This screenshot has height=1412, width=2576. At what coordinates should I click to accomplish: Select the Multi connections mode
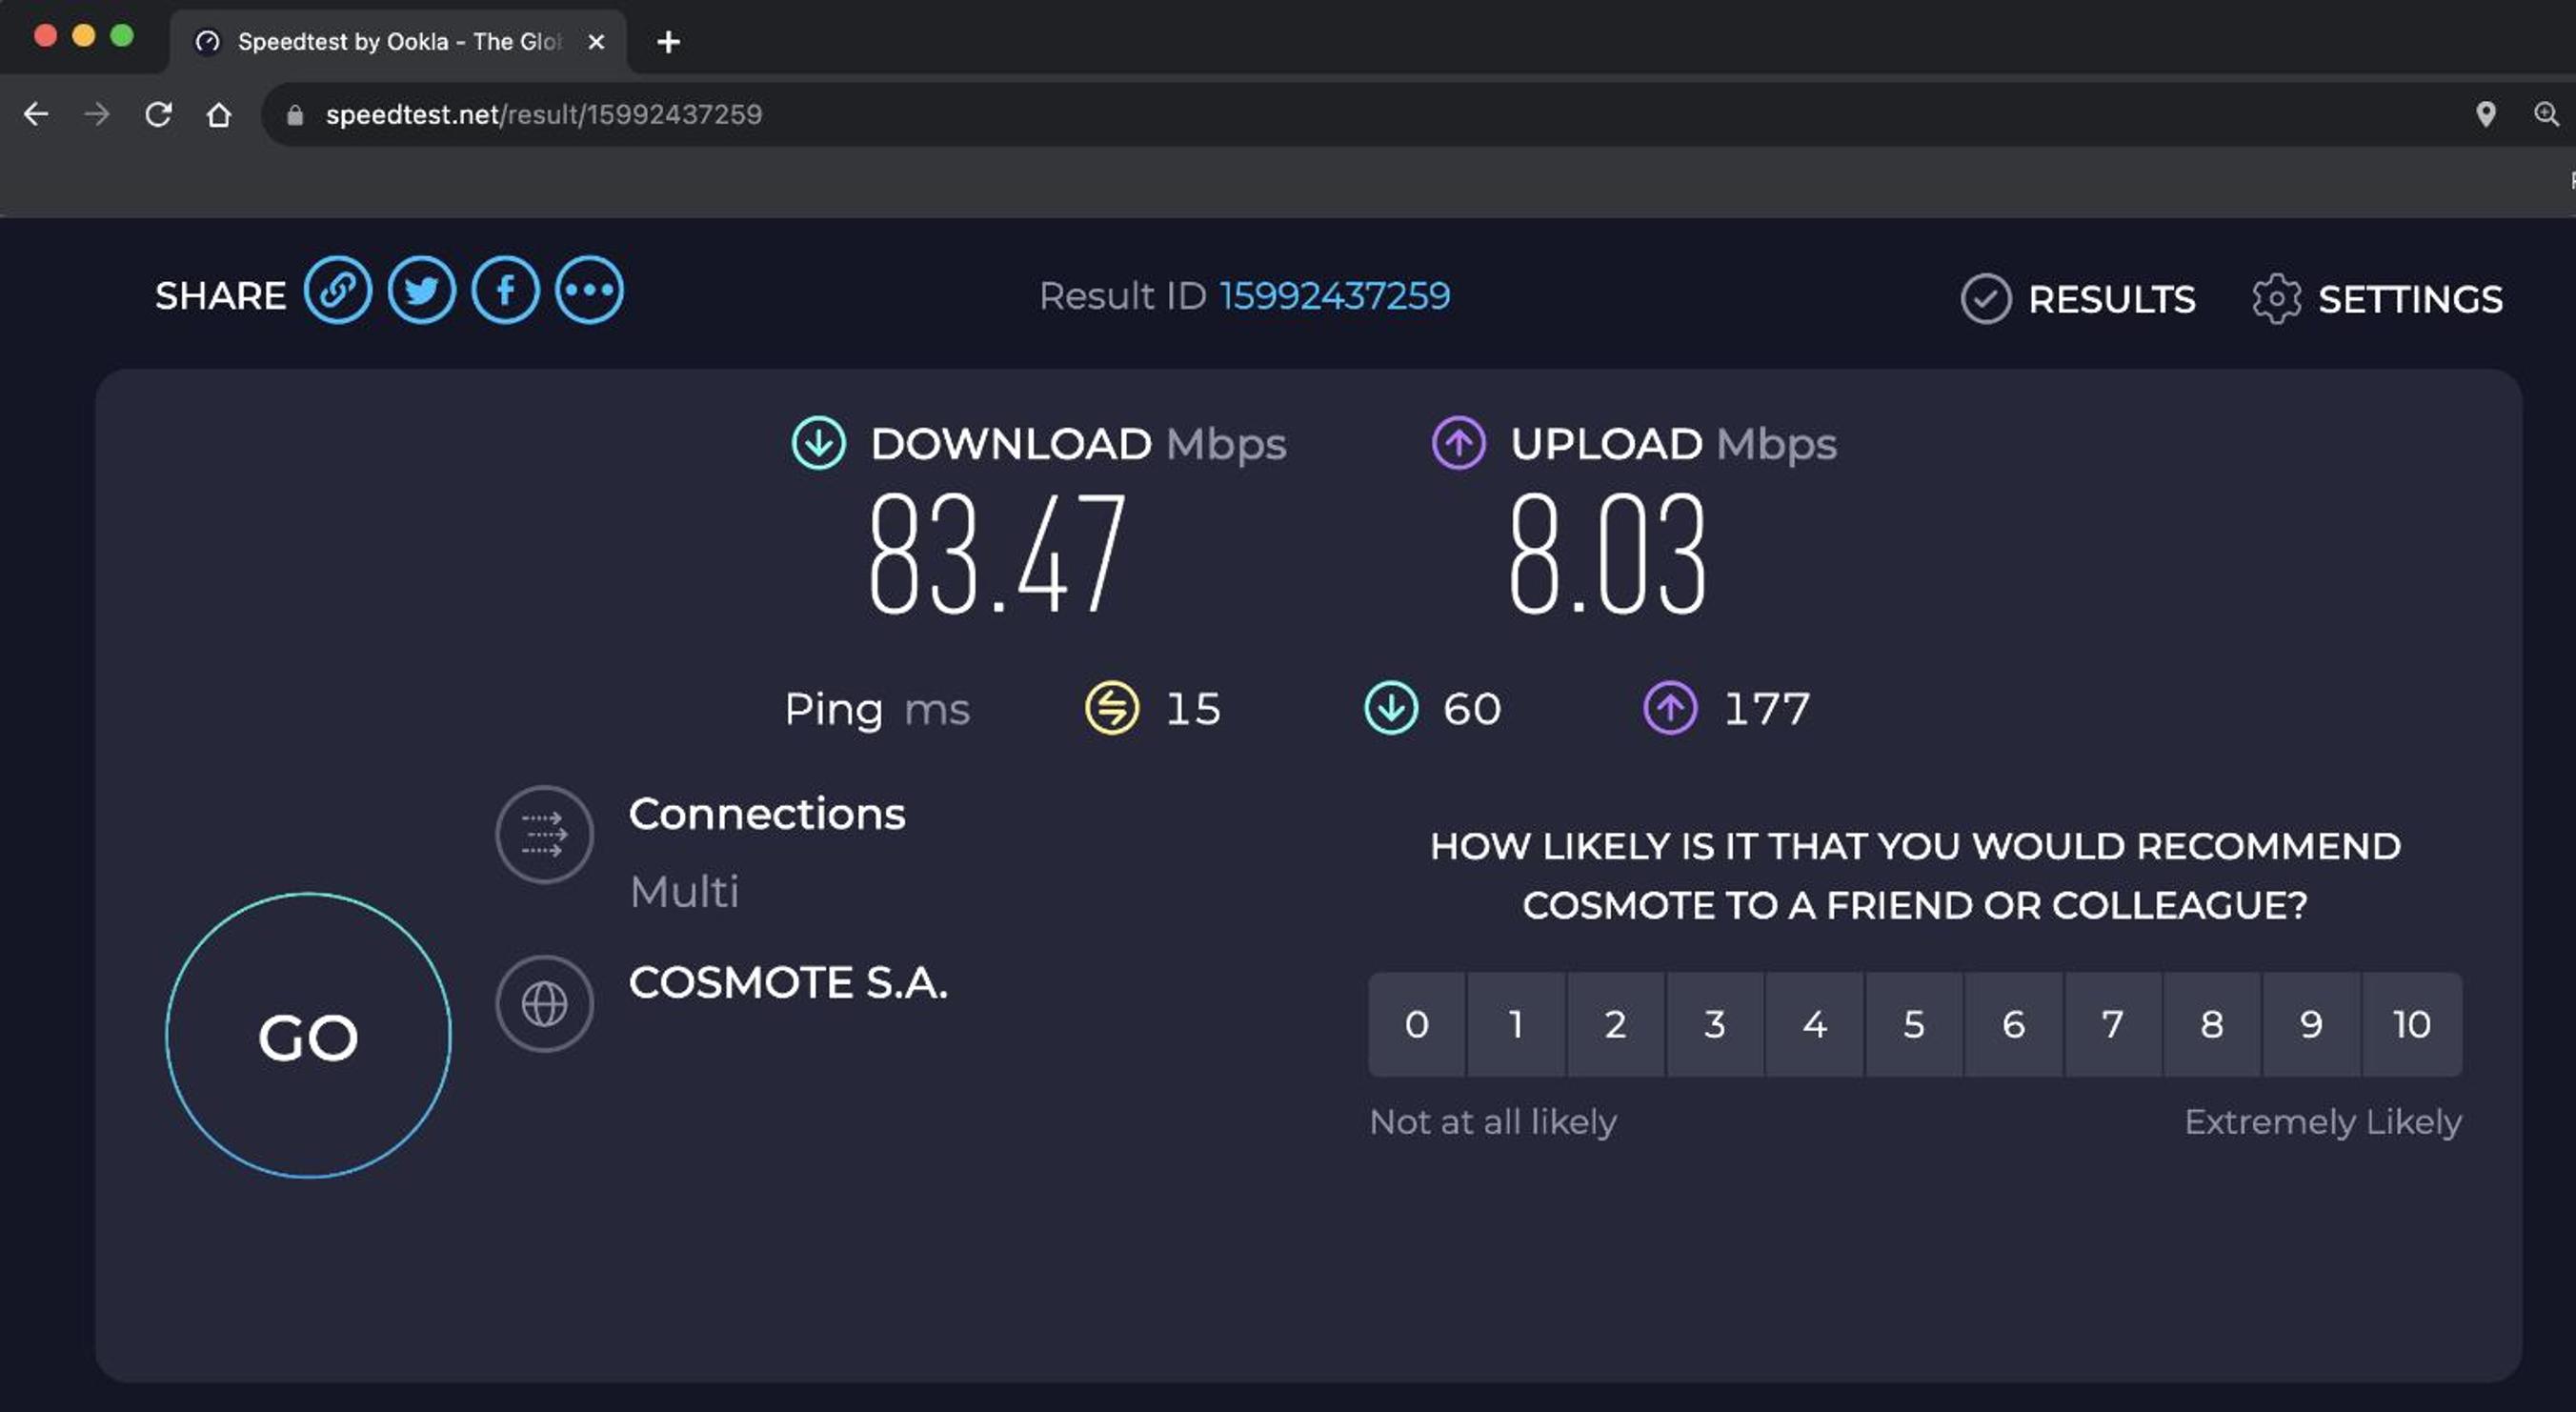point(685,891)
